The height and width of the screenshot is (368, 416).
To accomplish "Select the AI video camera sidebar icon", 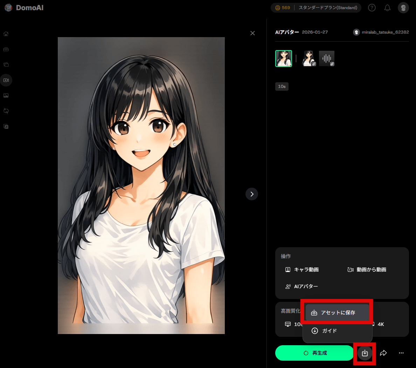I will [x=6, y=80].
